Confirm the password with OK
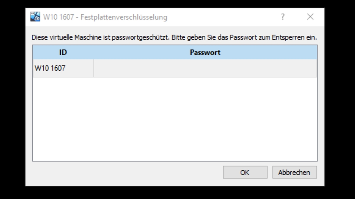 245,172
